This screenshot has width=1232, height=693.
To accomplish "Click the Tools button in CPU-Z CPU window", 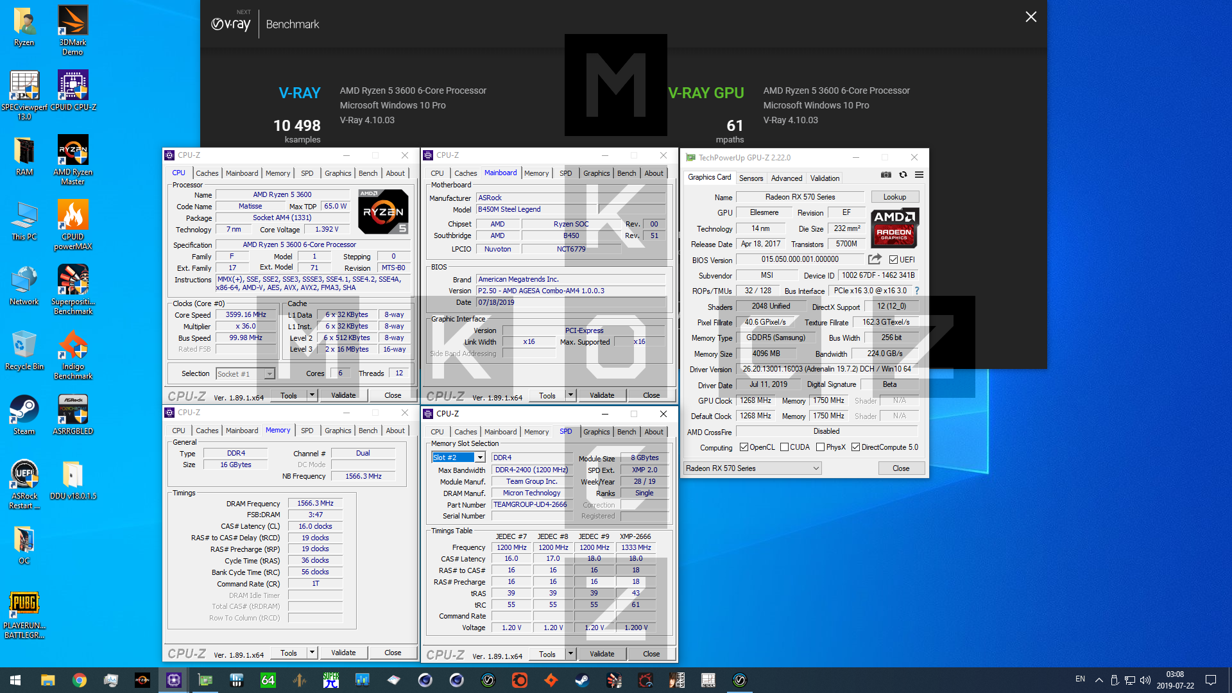I will click(289, 395).
